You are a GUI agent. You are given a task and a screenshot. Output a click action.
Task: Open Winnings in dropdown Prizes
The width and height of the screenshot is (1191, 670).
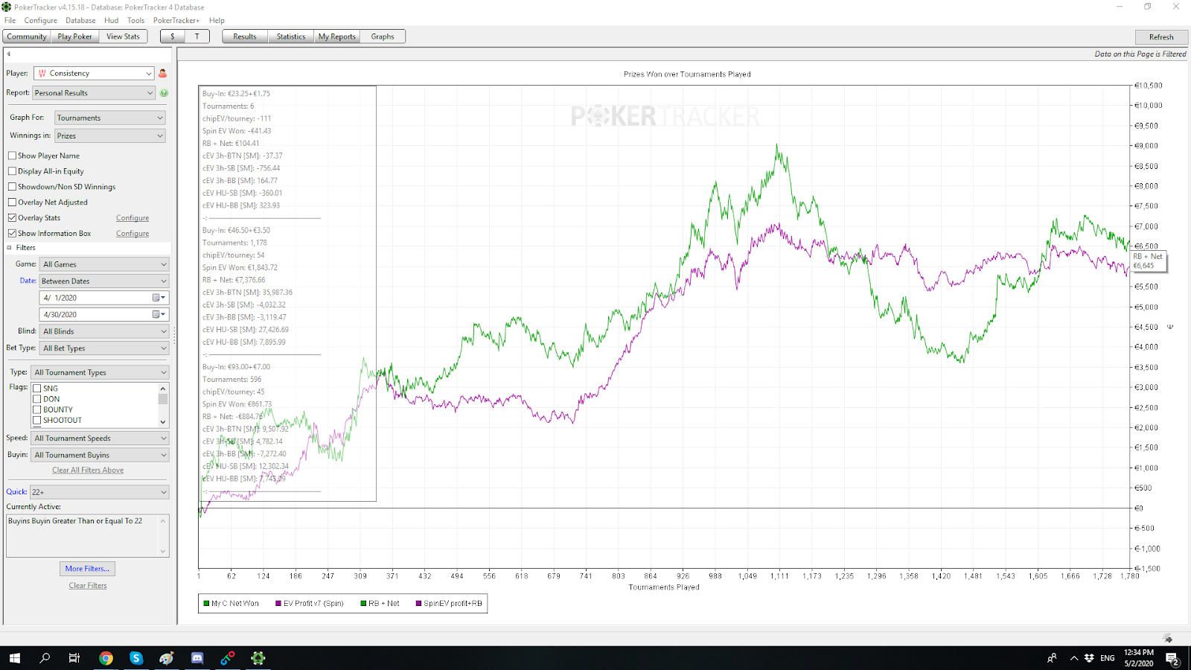tap(110, 135)
